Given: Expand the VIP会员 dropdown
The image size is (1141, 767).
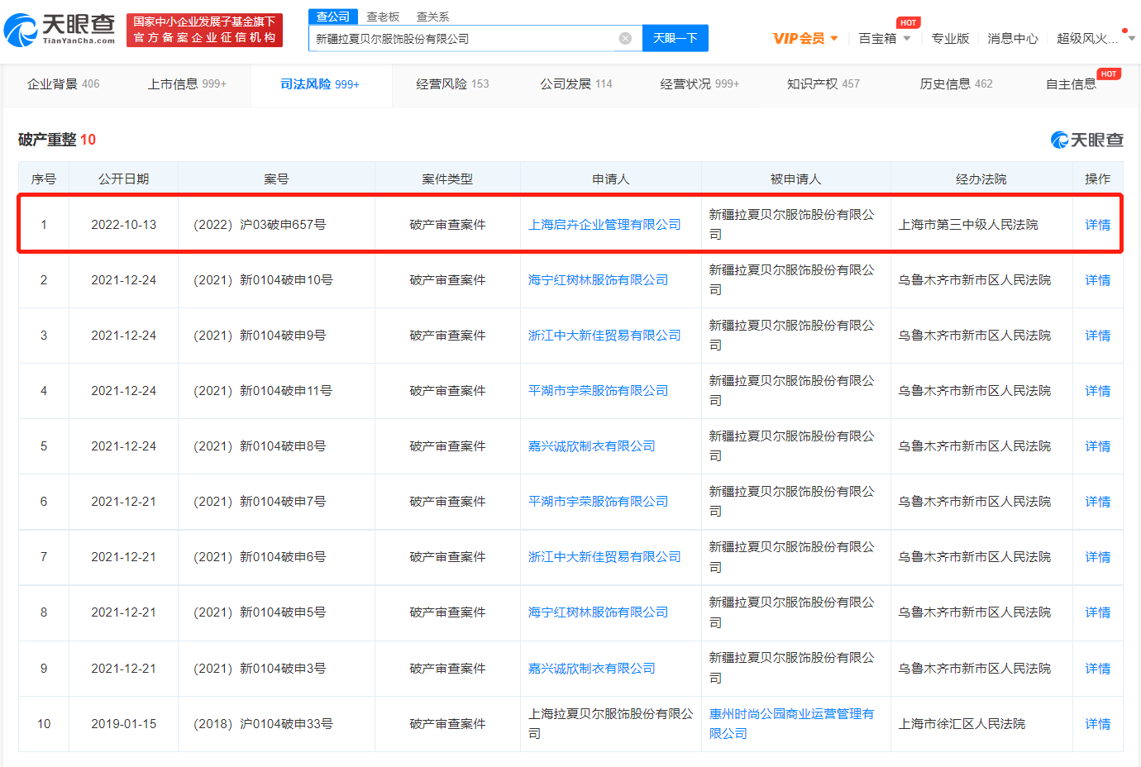Looking at the screenshot, I should 805,38.
